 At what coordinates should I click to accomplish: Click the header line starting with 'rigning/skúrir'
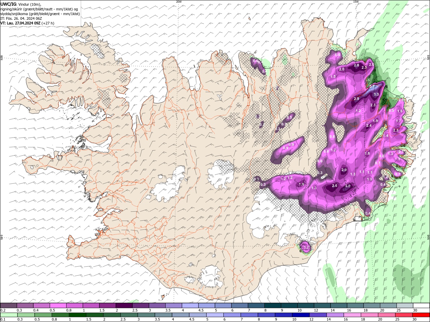39,9
